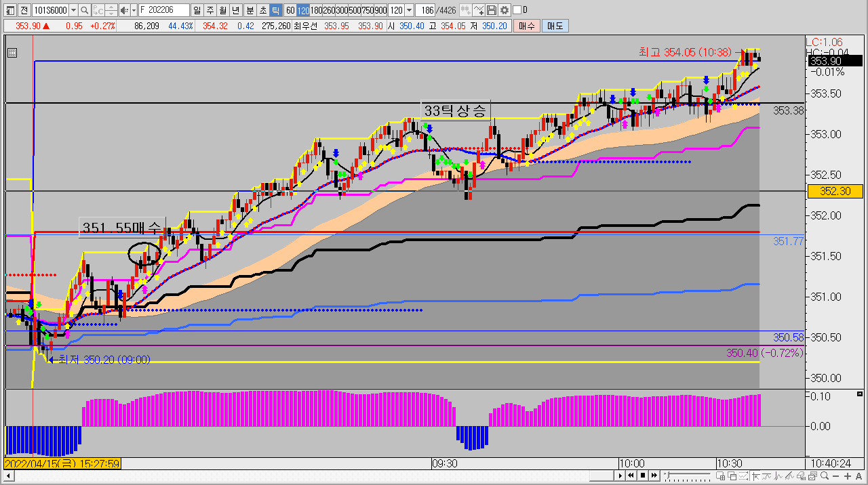This screenshot has width=868, height=485.
Task: Open chart settings gear icon
Action: tap(505, 10)
